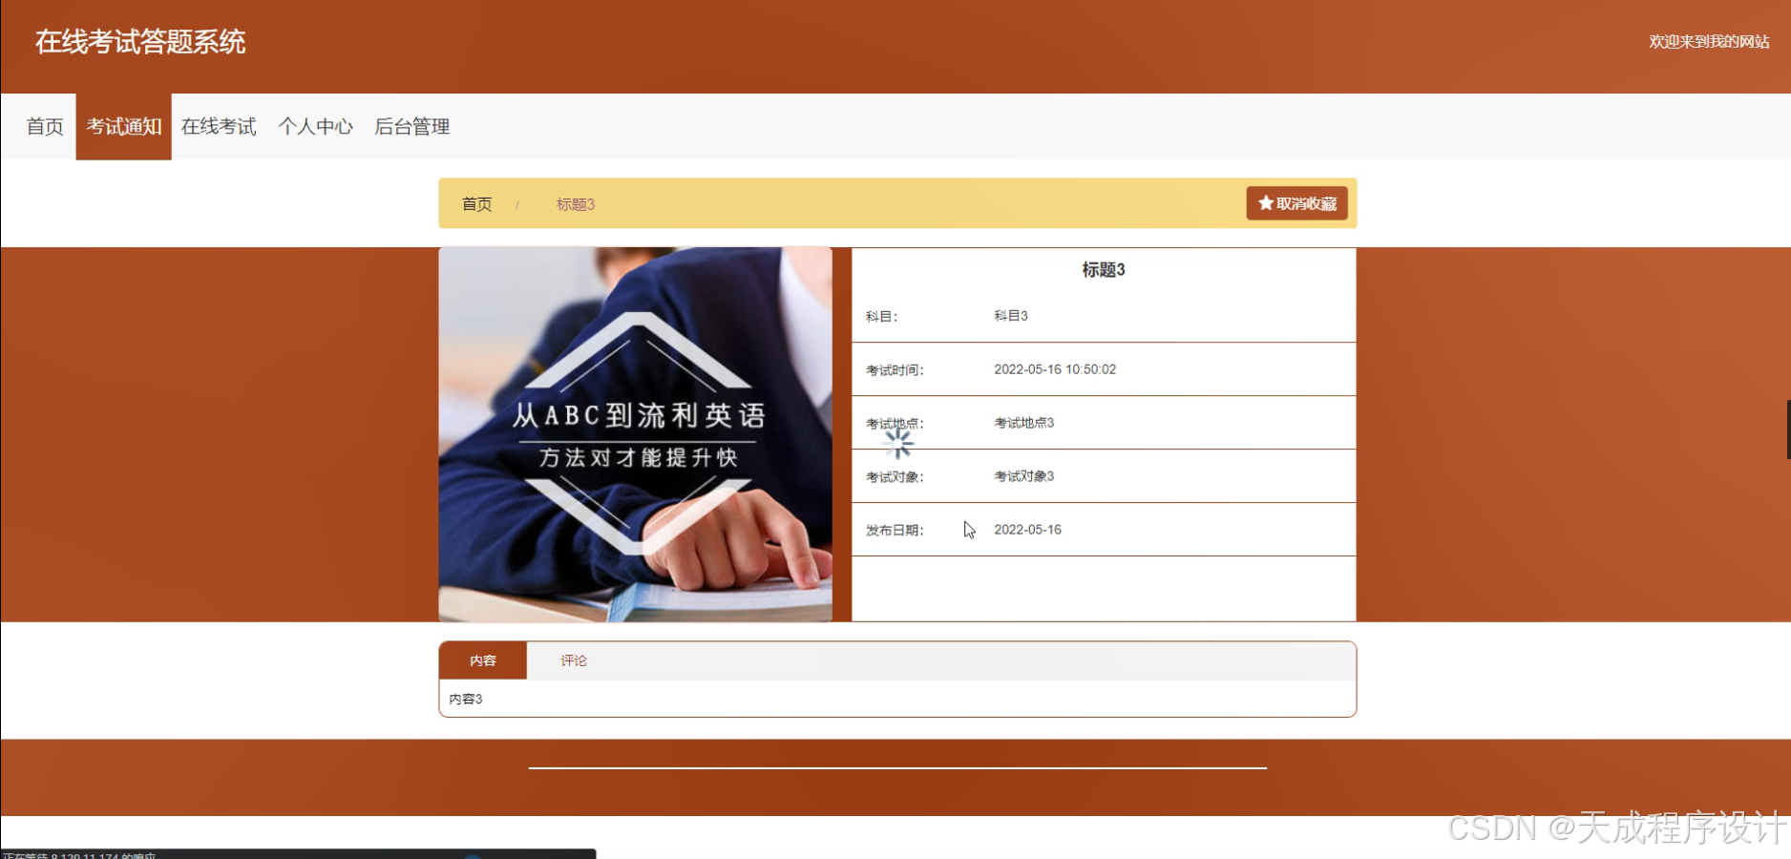
Task: Open the 首页 navigation menu item
Action: (x=43, y=126)
